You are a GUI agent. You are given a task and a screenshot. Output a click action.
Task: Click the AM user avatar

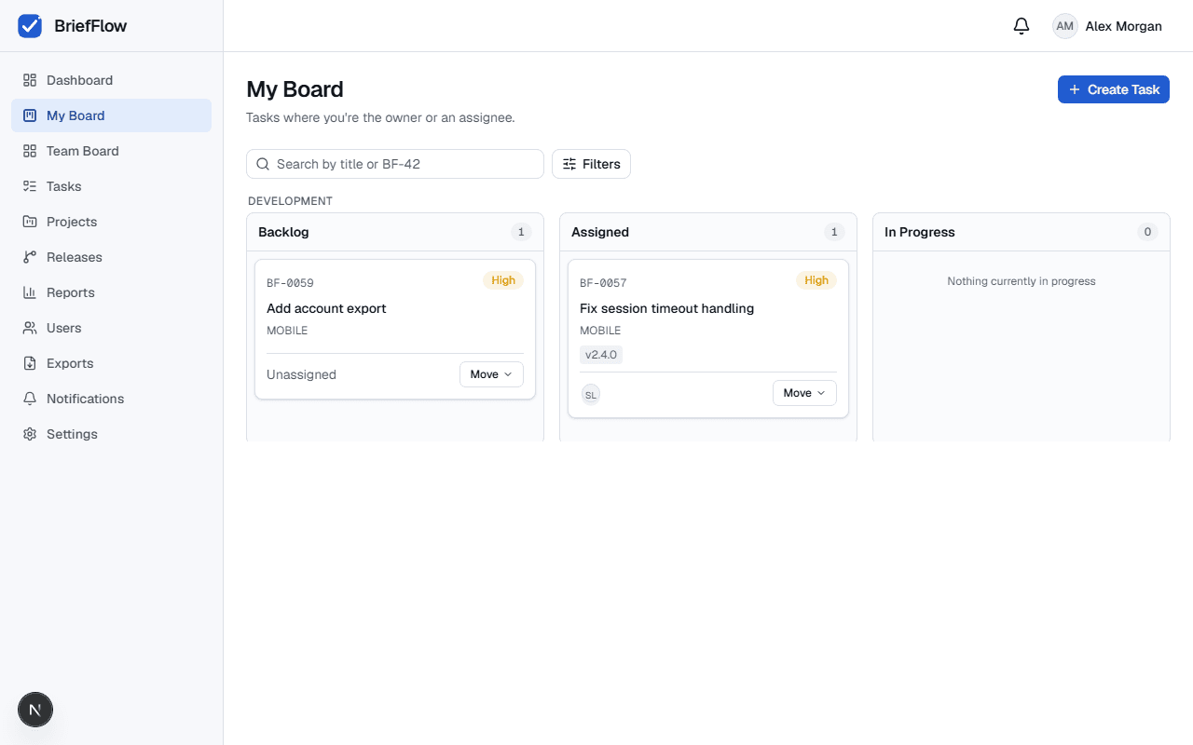1065,26
